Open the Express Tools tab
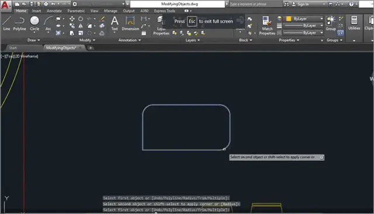 (165, 10)
